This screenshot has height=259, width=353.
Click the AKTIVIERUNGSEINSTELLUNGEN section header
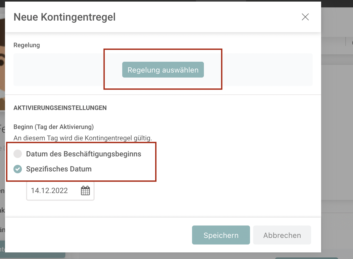[x=60, y=108]
